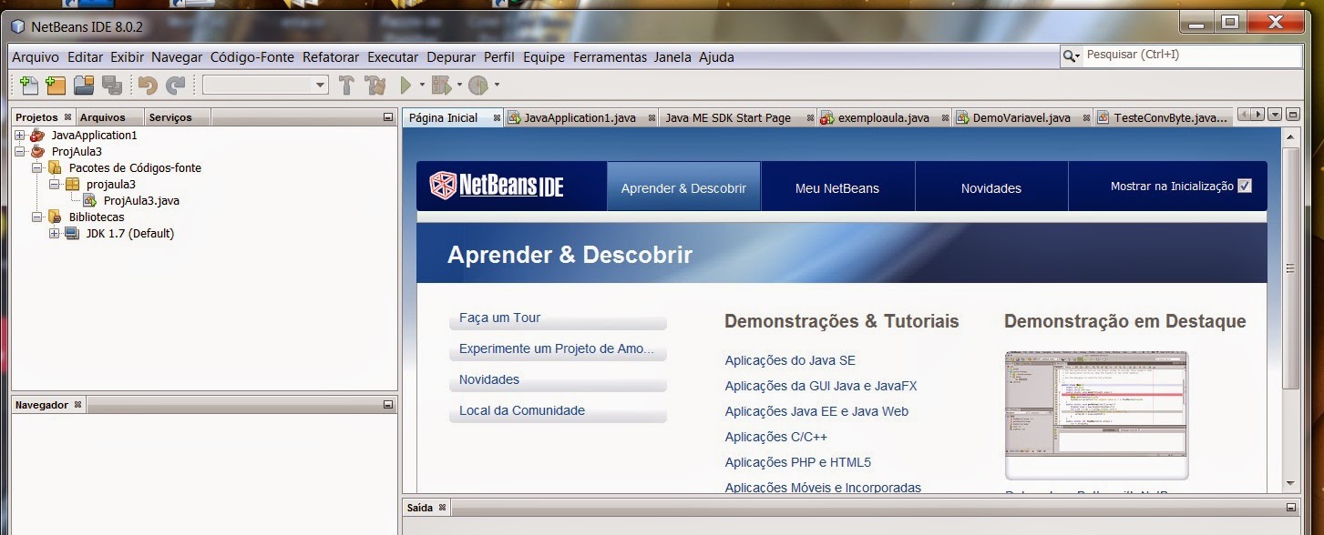Click the JavaApplication1 project coffee-cup icon
This screenshot has height=535, width=1324.
pos(37,135)
